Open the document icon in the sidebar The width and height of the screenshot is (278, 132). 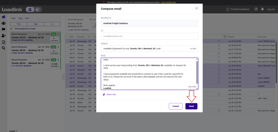(4, 42)
